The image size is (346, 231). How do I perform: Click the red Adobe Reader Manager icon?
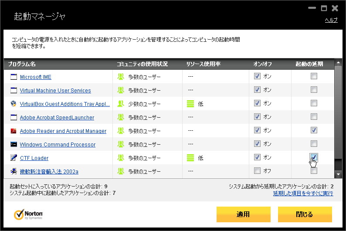[x=14, y=131]
